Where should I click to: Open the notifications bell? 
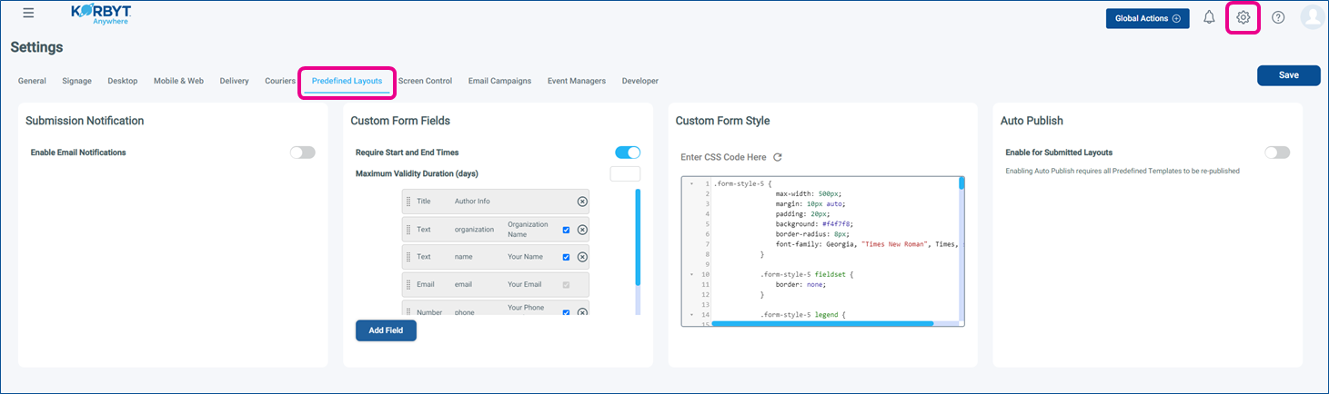[1209, 18]
